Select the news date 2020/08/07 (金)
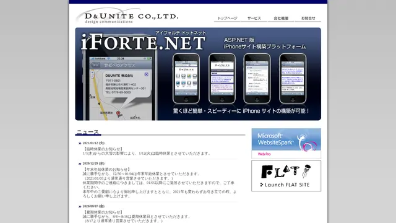Image resolution: width=396 pixels, height=223 pixels. pos(93,206)
